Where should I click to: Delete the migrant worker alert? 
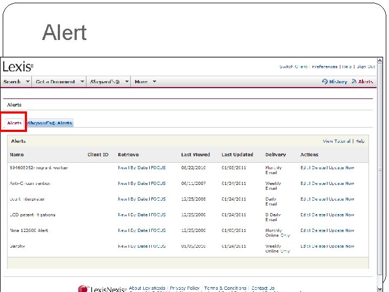tap(319, 168)
